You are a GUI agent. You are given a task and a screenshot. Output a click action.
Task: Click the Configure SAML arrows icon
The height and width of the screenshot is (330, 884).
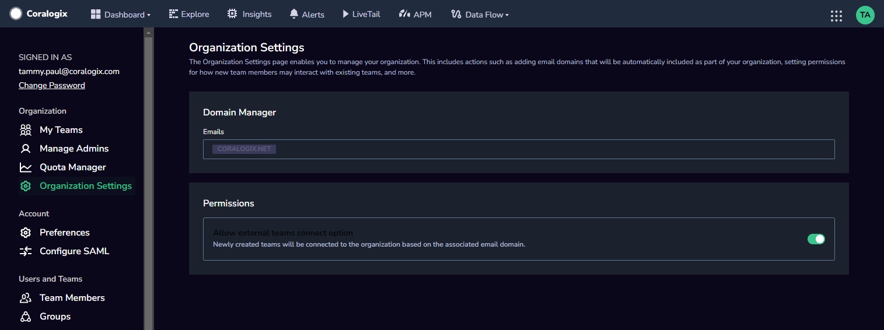pyautogui.click(x=26, y=251)
